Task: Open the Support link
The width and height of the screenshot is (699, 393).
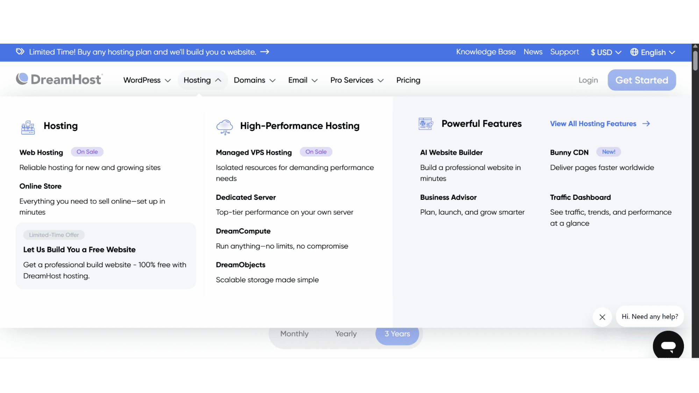Action: [564, 52]
